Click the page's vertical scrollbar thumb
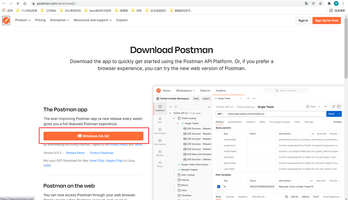 346,48
